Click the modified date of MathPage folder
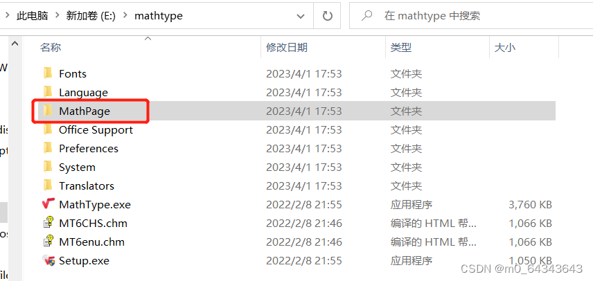 (x=304, y=111)
